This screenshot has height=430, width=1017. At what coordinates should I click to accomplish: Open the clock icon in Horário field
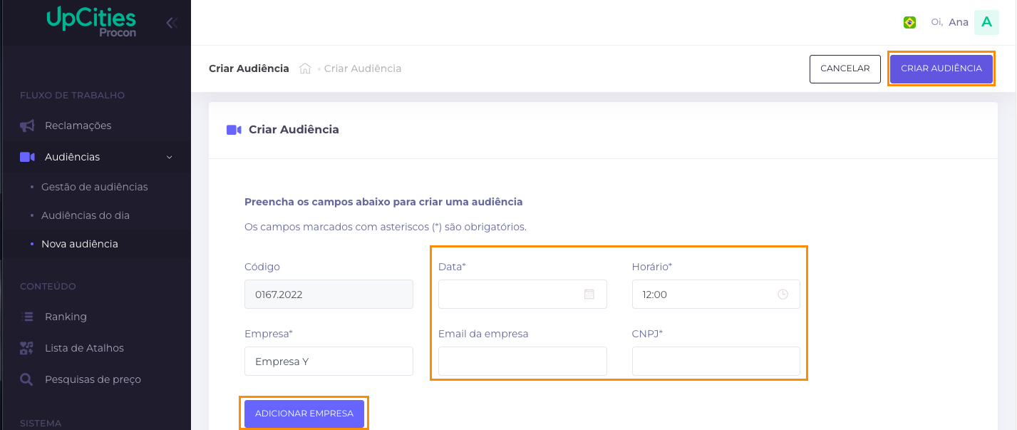783,294
